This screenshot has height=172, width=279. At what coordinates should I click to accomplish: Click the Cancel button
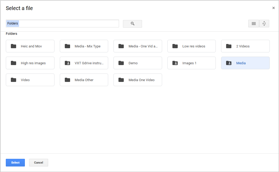click(38, 163)
